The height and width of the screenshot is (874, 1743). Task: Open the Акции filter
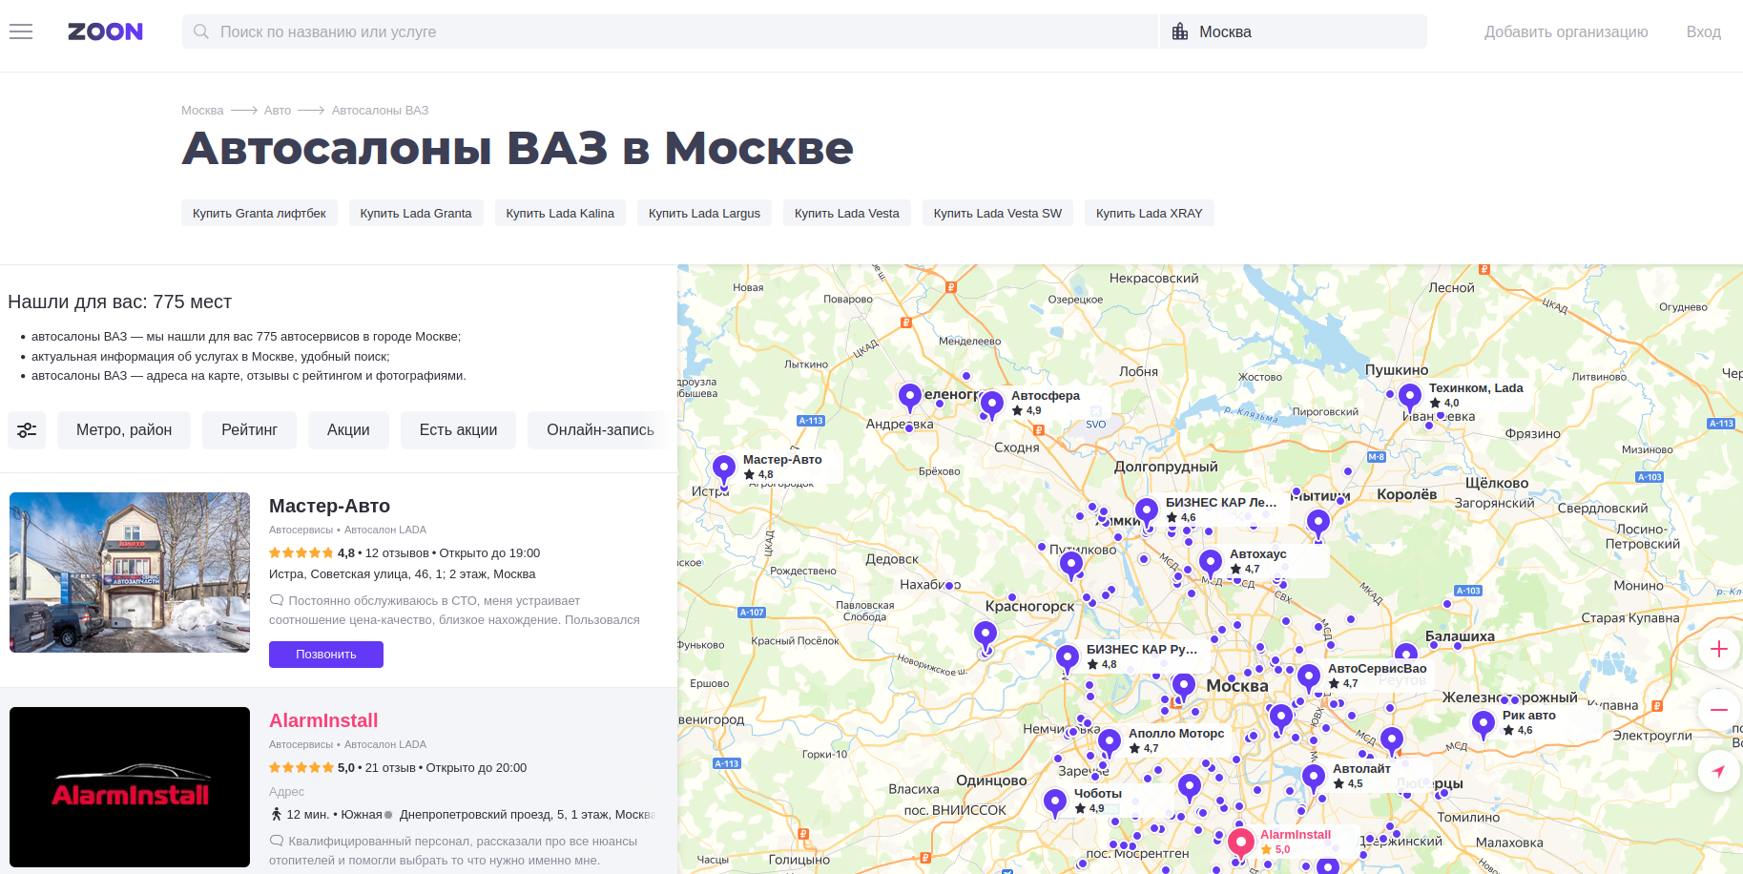pos(348,430)
